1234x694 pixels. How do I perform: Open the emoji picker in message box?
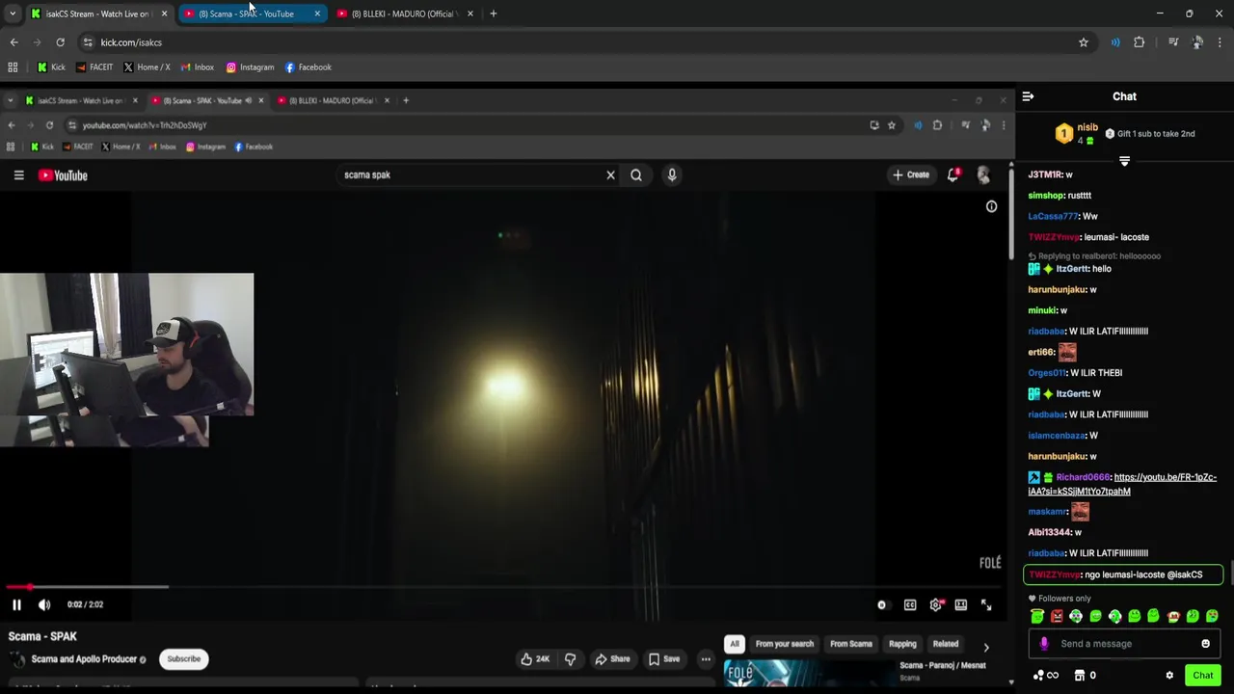point(1205,644)
